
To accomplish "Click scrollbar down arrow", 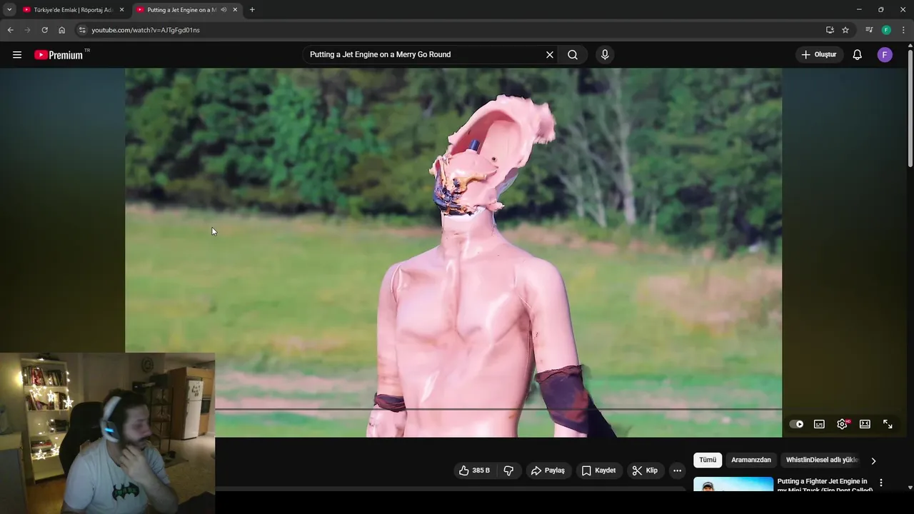I will click(910, 488).
